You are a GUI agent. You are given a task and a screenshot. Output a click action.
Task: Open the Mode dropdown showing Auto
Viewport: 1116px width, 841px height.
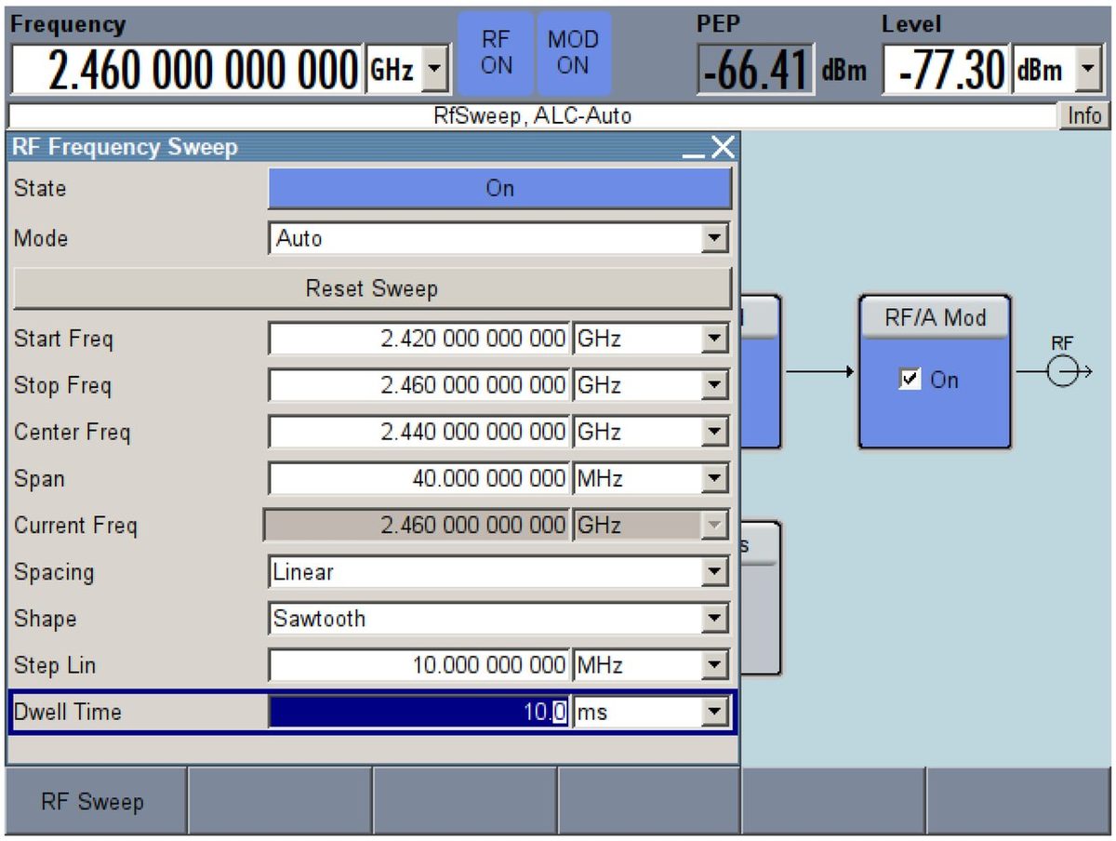tap(499, 239)
